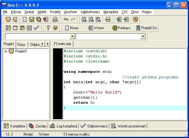Replace text magnifier icon

coord(91,19)
